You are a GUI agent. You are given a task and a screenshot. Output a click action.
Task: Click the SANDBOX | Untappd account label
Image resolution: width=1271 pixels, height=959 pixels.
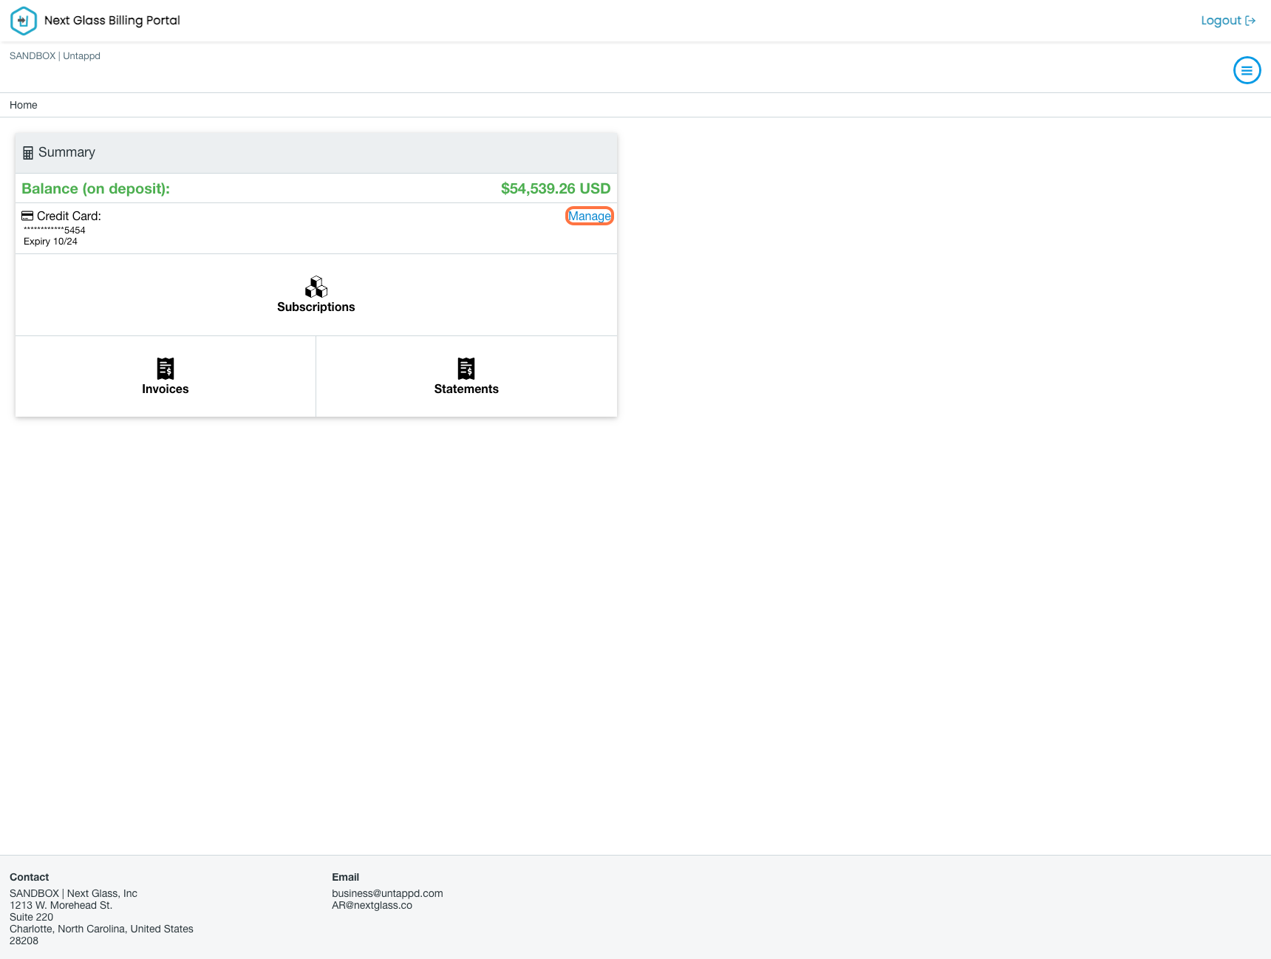55,56
